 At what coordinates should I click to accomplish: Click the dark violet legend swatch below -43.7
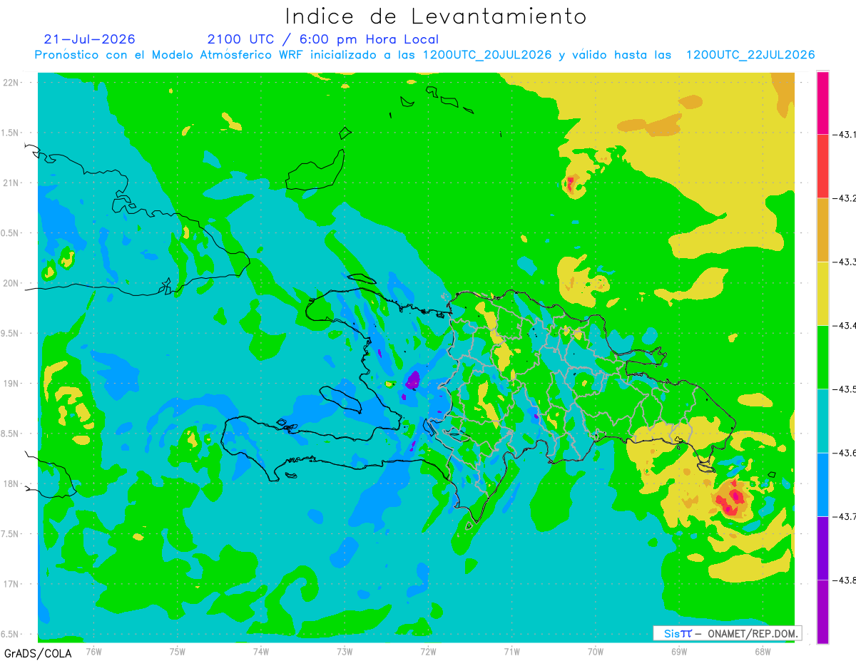(822, 547)
